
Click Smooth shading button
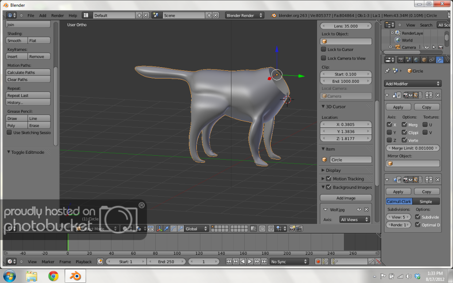coord(17,40)
